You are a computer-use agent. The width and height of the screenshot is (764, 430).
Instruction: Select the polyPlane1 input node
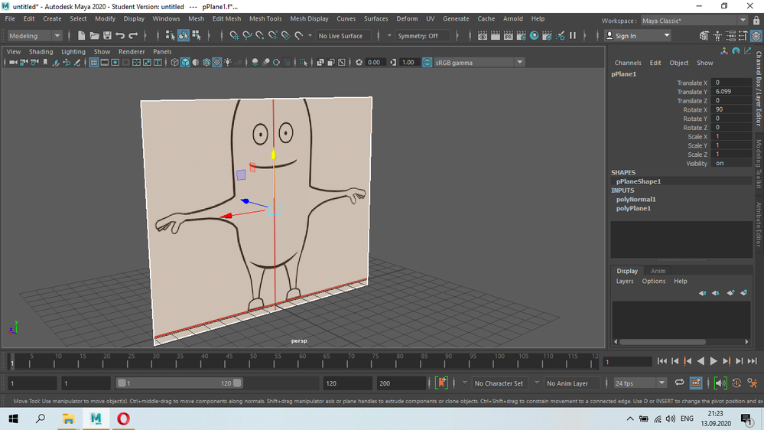coord(633,208)
